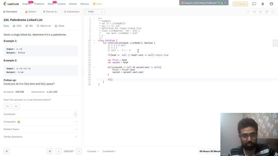278x156 pixels.
Task: Click the Share button
Action: click(60, 26)
